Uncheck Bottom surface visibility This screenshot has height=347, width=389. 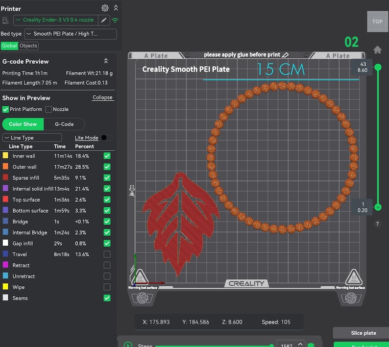click(107, 210)
